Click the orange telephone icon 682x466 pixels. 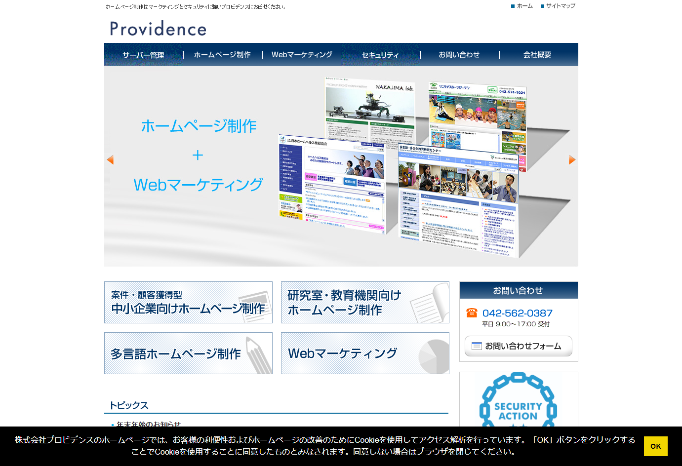coord(472,312)
